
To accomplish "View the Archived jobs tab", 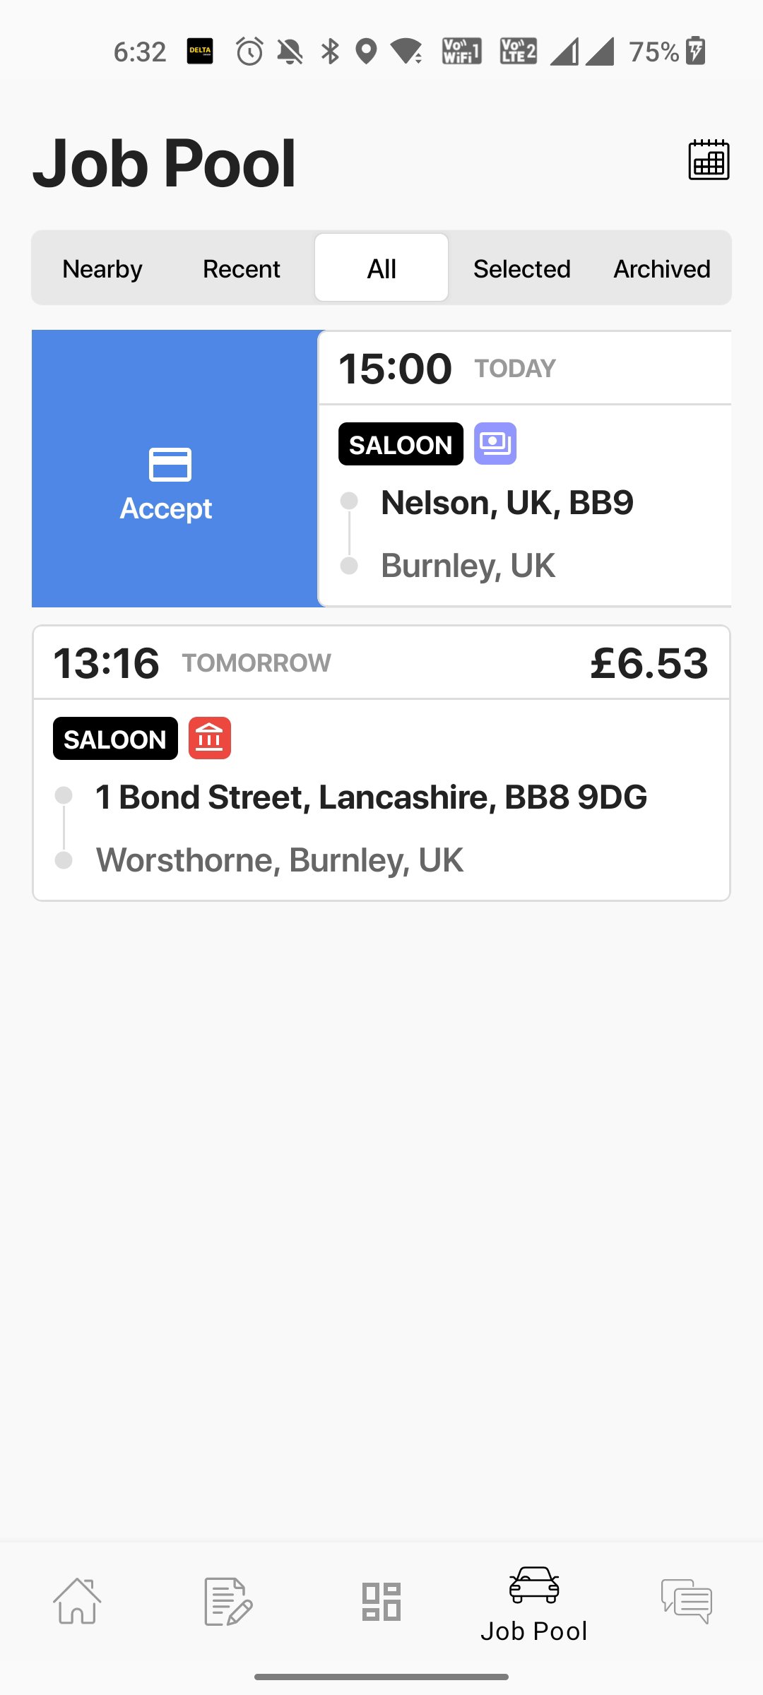I will [x=661, y=268].
